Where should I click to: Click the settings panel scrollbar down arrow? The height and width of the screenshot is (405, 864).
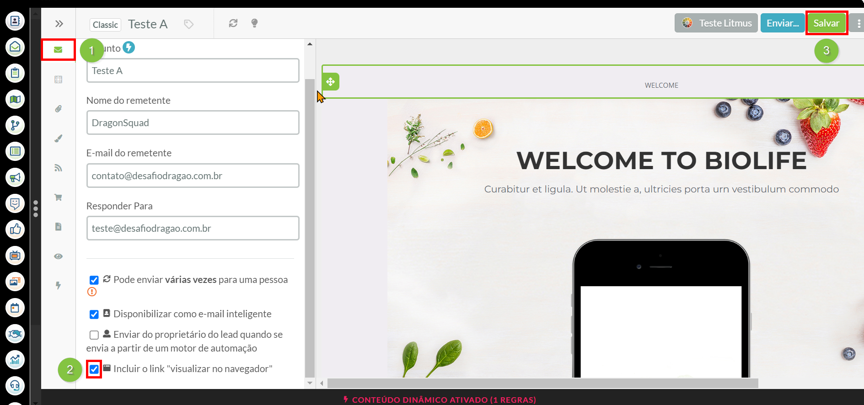(310, 383)
